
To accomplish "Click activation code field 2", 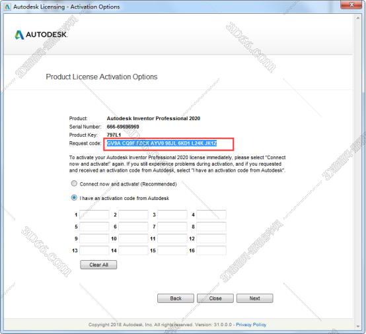I will 133,215.
